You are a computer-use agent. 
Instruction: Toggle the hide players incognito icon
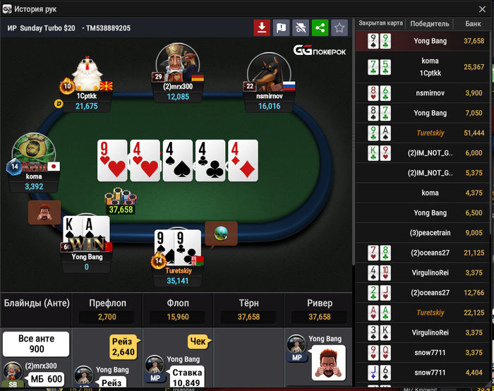301,28
